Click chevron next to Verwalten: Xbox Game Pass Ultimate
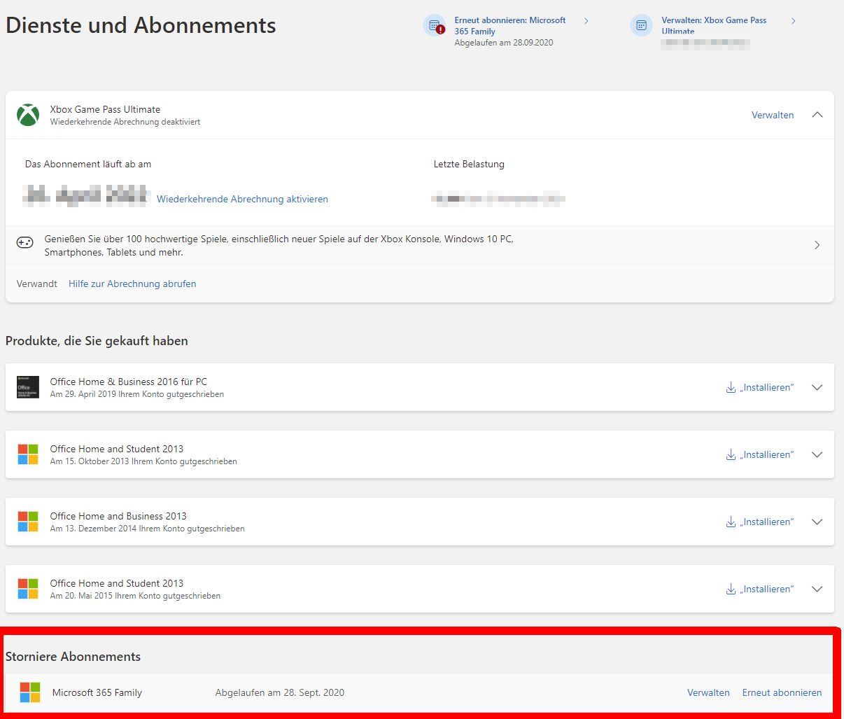This screenshot has width=844, height=719. (x=793, y=21)
